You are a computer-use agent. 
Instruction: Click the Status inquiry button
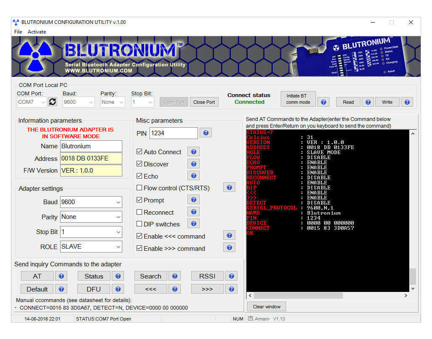[x=94, y=276]
